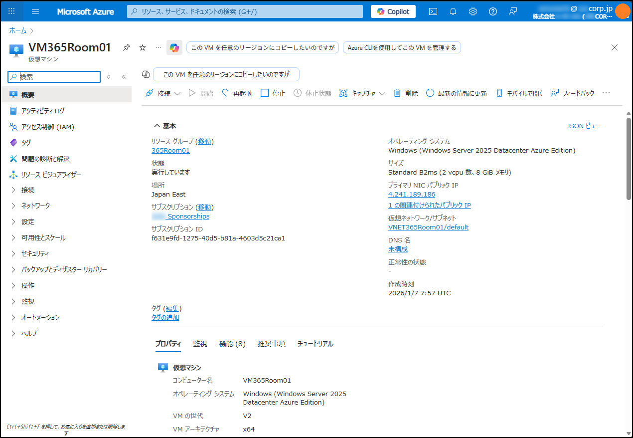Screen dimensions: 633x438
Task: Delete the VM using 削除
Action: [406, 93]
